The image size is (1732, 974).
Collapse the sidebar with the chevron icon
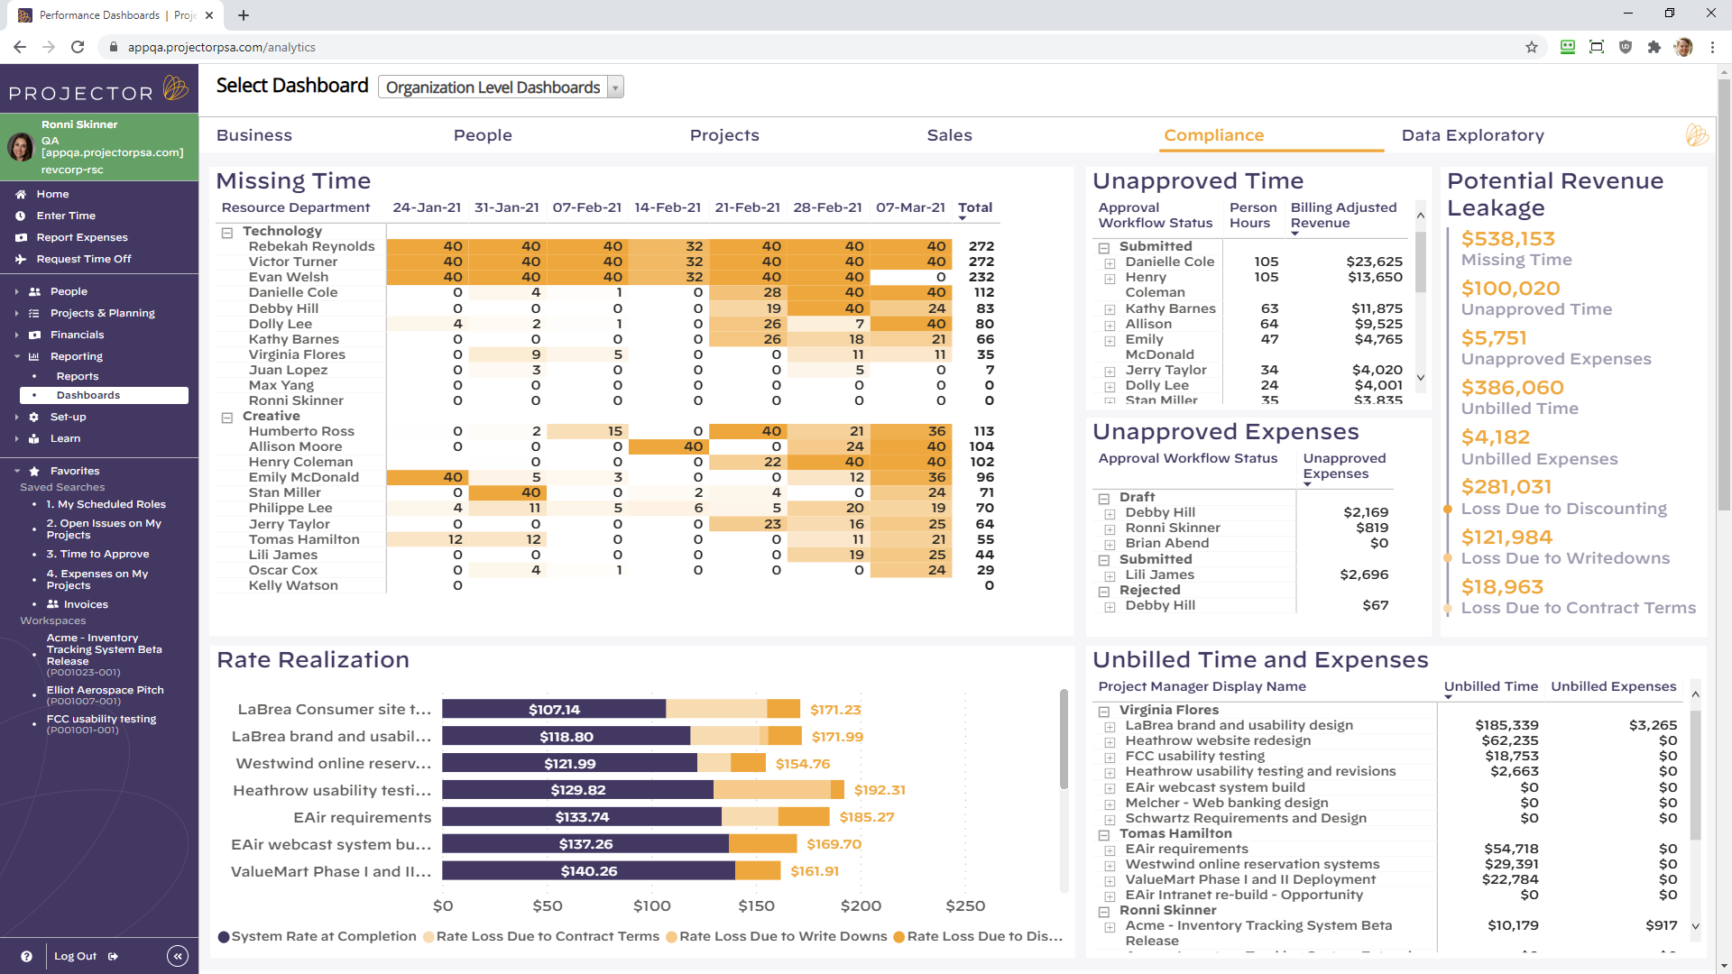tap(178, 956)
